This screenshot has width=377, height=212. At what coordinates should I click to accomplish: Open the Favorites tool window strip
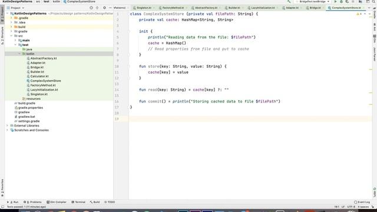[x=2, y=187]
